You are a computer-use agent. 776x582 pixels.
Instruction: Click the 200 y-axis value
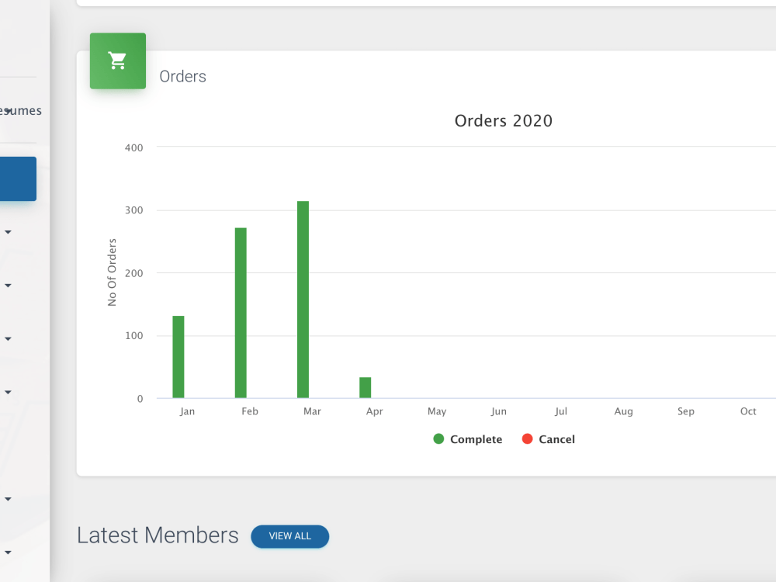tap(133, 273)
